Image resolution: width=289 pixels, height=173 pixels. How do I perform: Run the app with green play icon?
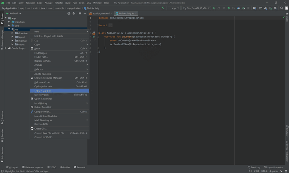coord(214,8)
